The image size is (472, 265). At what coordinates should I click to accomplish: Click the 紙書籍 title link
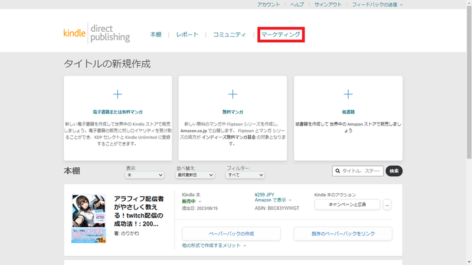(348, 112)
